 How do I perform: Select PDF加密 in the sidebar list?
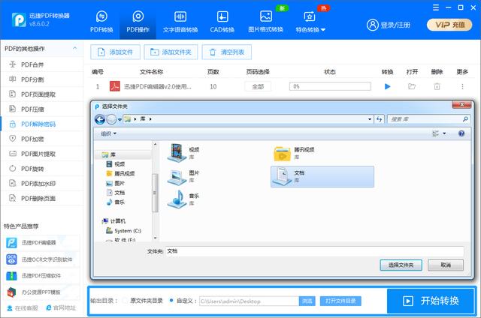[x=38, y=139]
